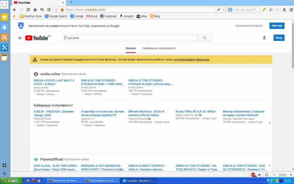Open the Maxthon Now bookmark
Screen dimensions: 294x184
pos(31,16)
